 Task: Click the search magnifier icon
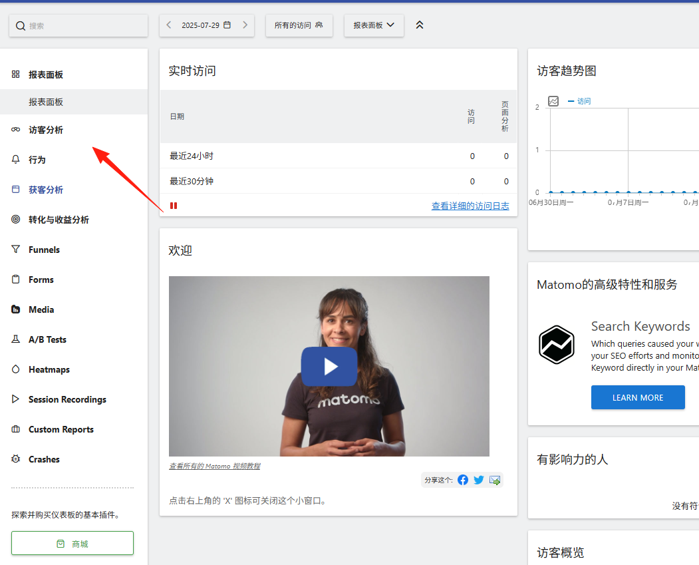pyautogui.click(x=20, y=26)
